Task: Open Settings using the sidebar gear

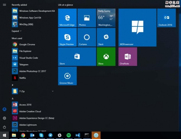Action: click(4, 118)
